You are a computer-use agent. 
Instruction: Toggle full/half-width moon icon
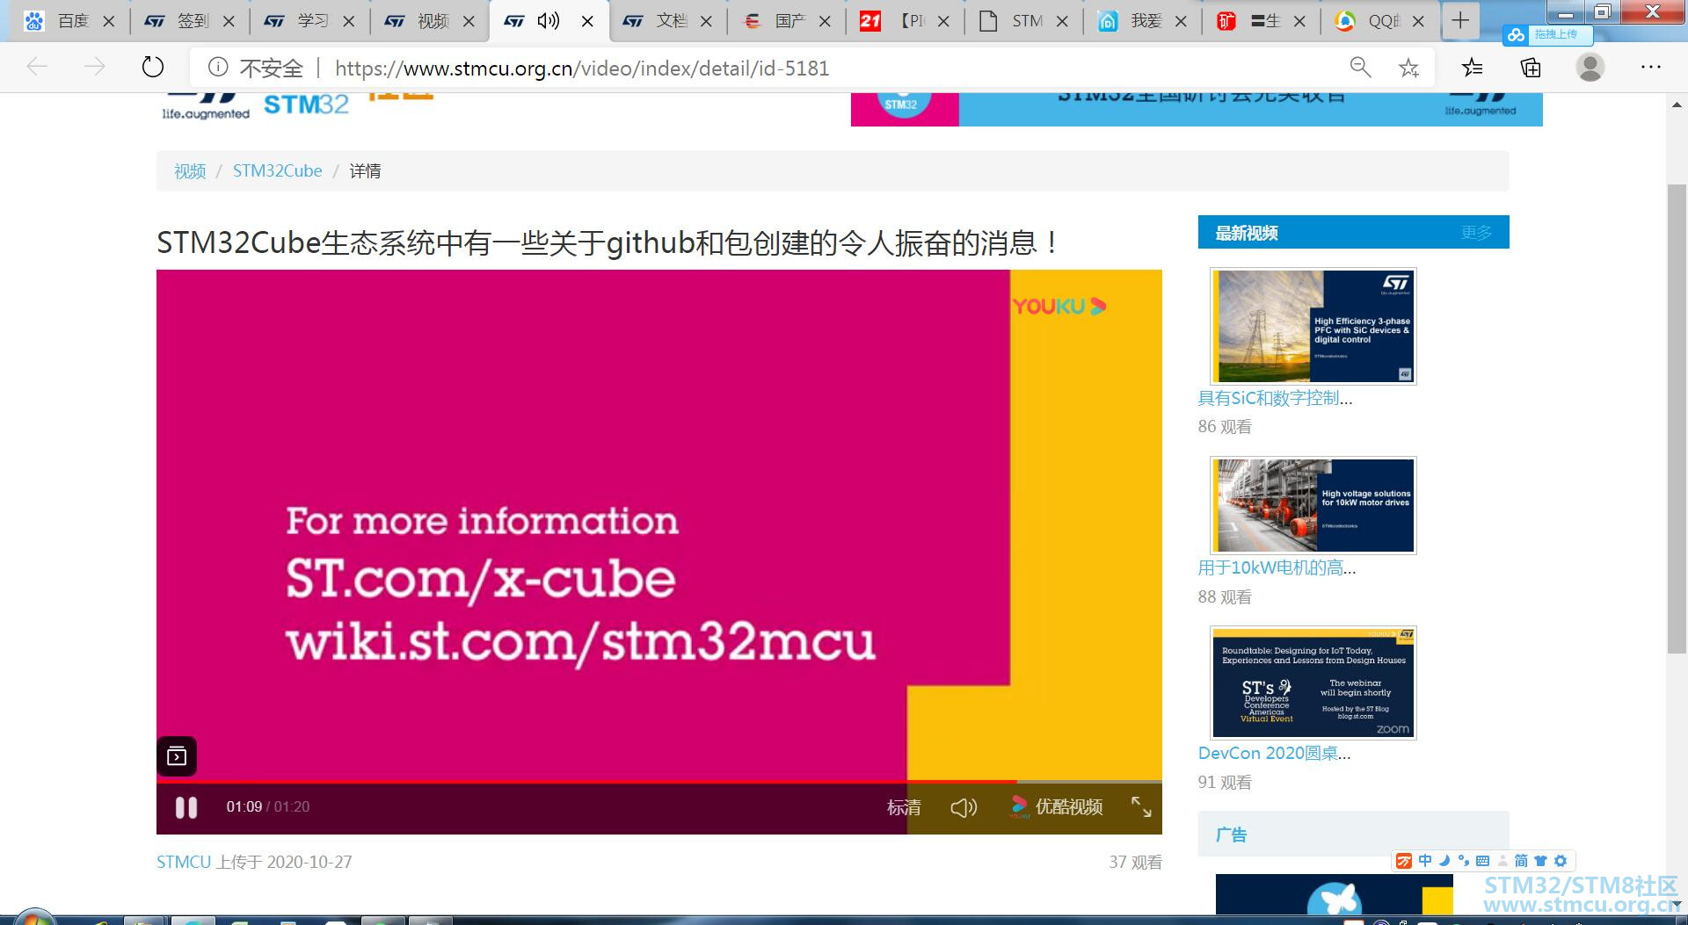(1444, 861)
